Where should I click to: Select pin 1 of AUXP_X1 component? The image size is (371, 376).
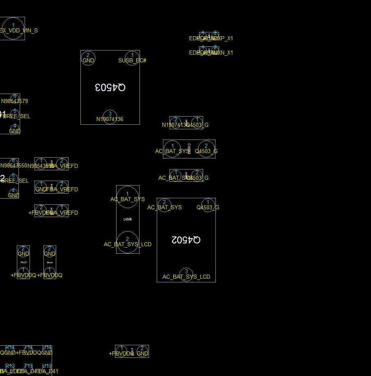[203, 36]
